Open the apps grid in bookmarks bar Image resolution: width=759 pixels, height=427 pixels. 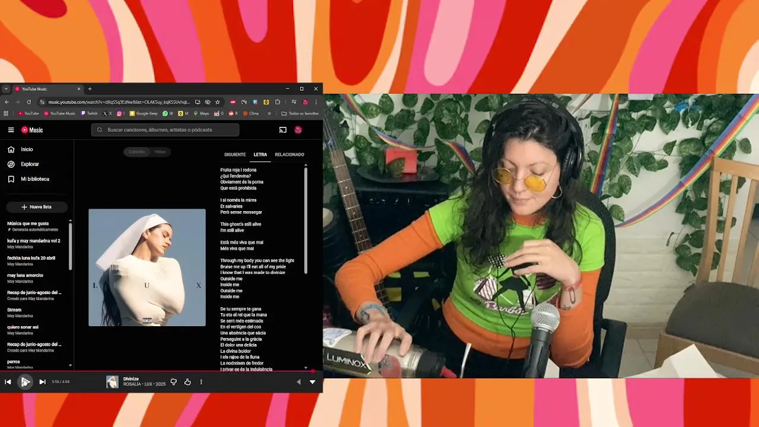point(6,113)
